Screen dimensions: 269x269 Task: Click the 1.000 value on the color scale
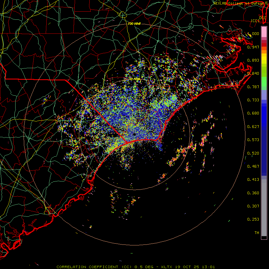[x=253, y=33]
